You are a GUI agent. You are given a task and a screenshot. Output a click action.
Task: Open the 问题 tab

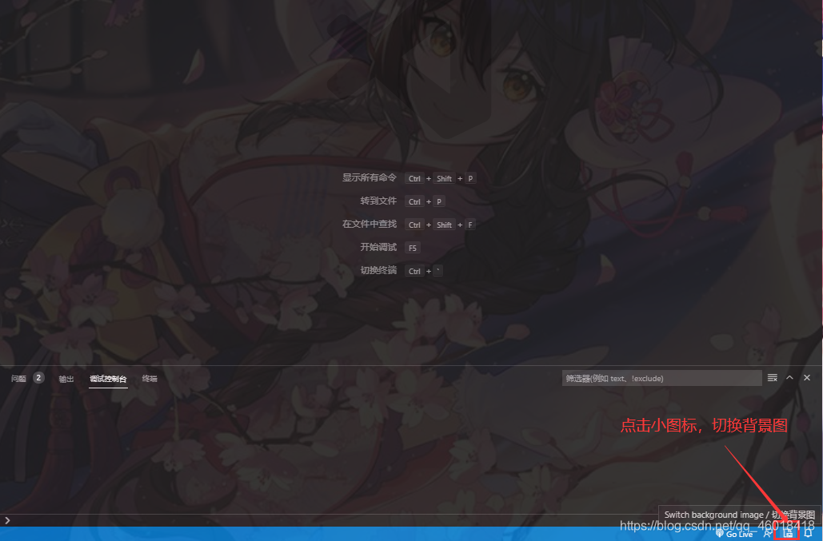point(18,379)
